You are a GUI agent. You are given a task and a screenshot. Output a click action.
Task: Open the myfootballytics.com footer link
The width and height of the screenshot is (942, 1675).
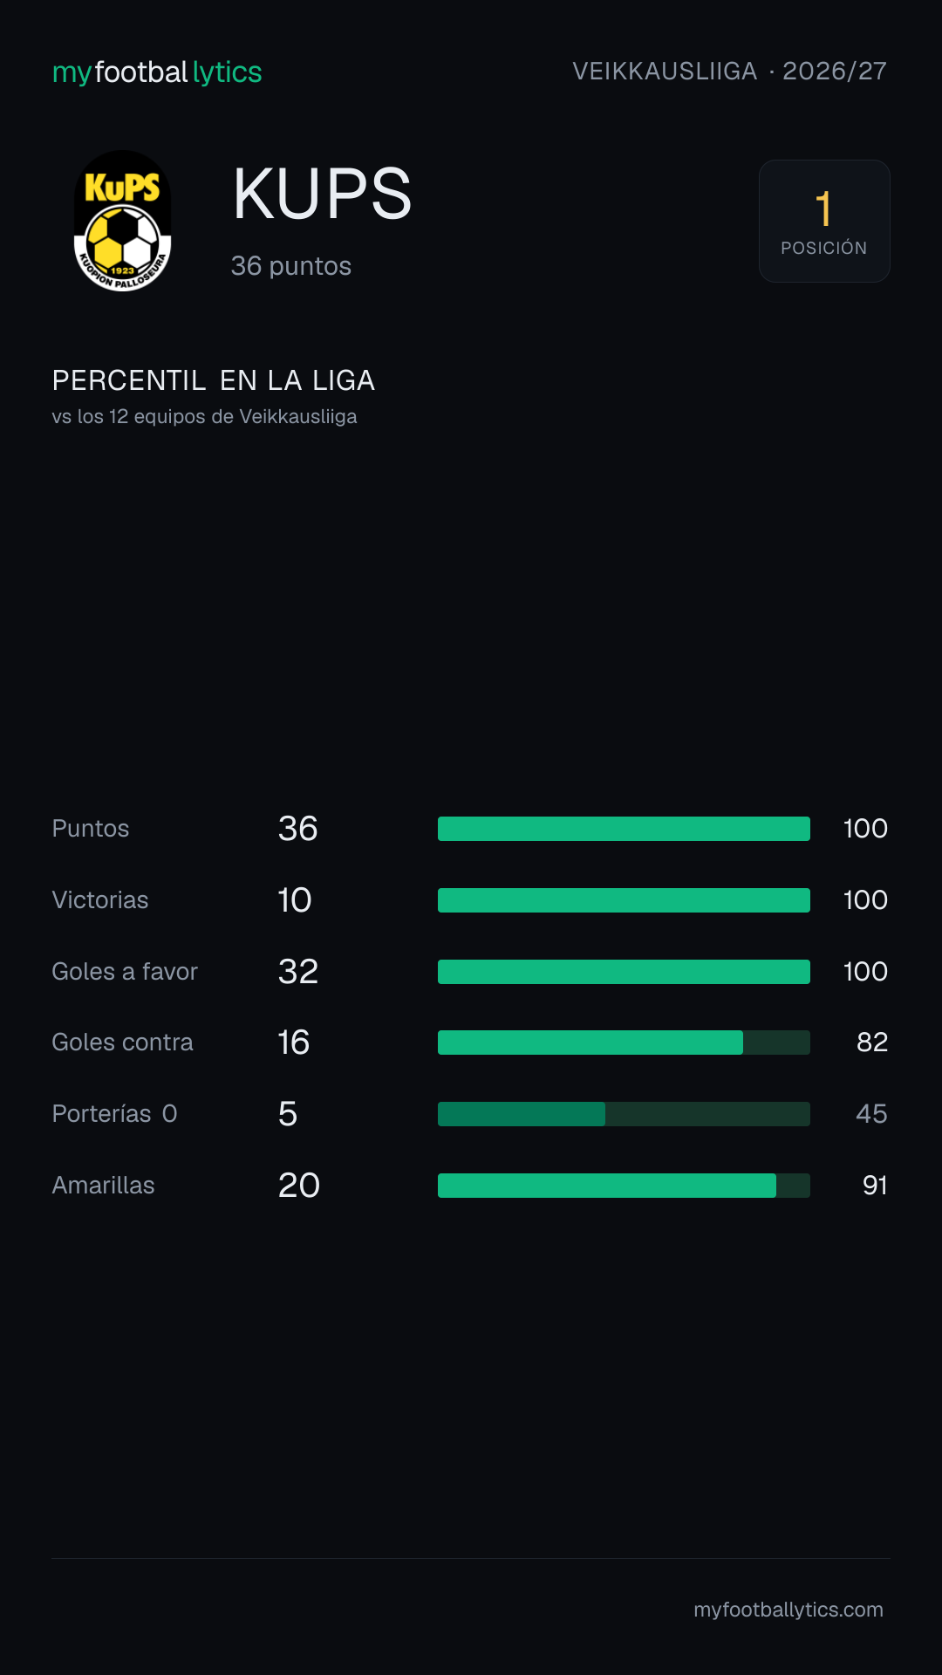[x=788, y=1610]
